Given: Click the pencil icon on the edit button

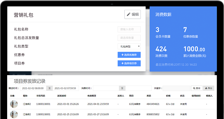Looking at the screenshot, I should click(128, 15).
